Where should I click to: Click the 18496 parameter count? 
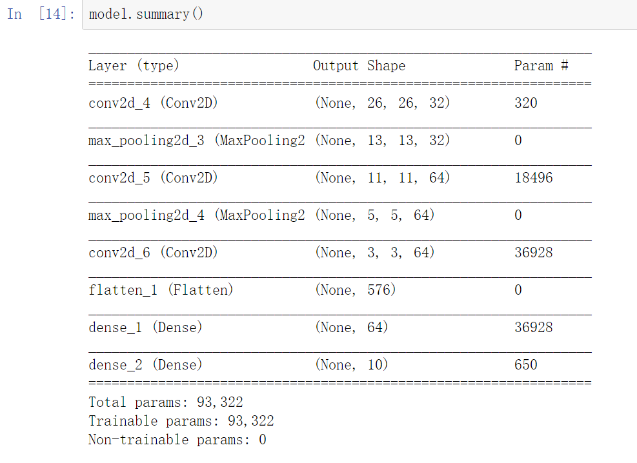pos(533,178)
